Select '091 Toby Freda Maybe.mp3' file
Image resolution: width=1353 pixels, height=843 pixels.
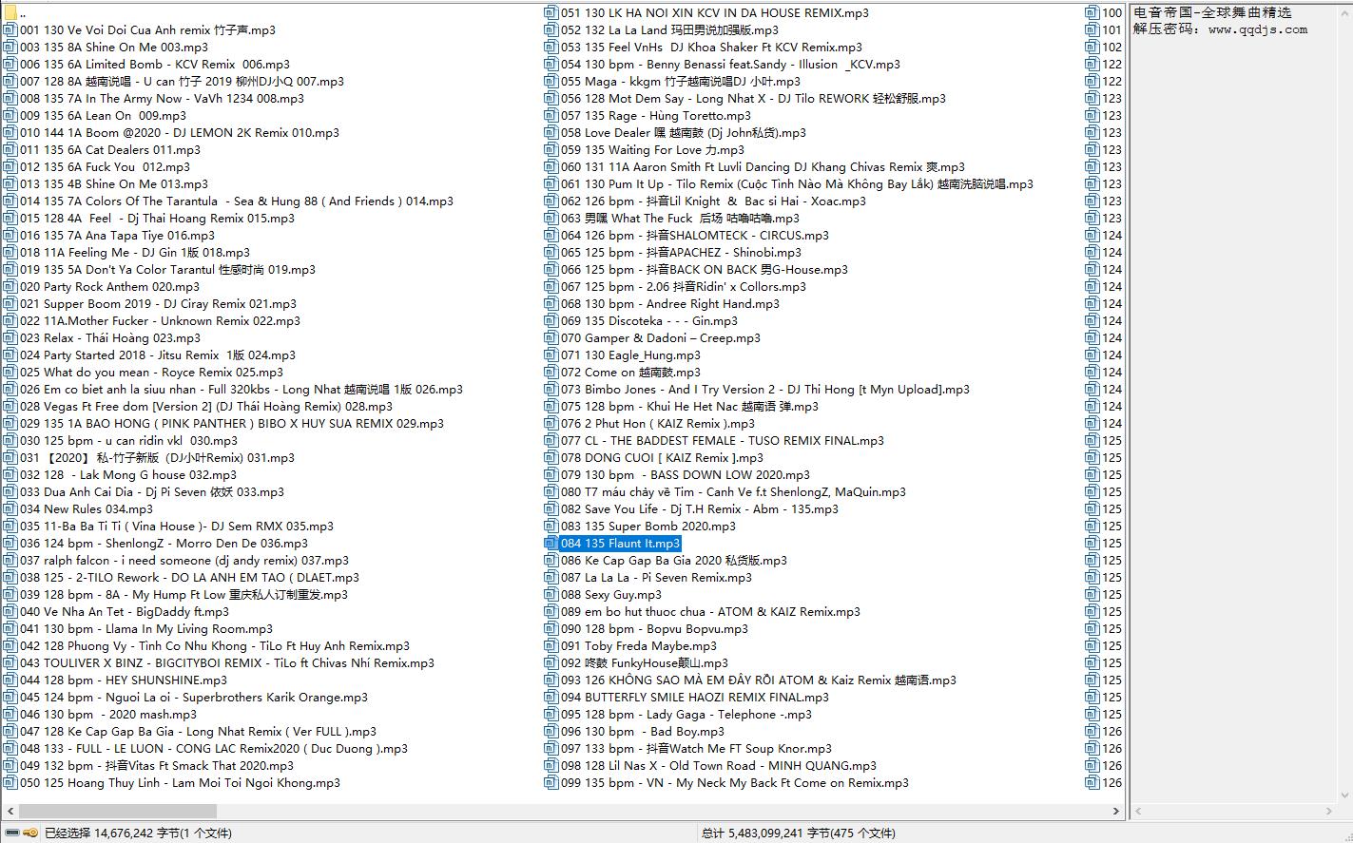[x=638, y=646]
